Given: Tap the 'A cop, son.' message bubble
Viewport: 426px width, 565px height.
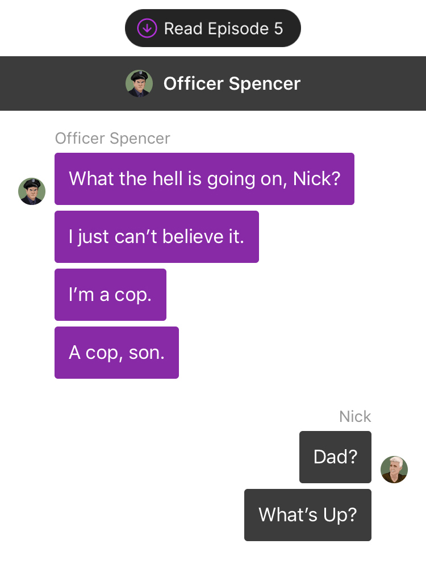Looking at the screenshot, I should (x=117, y=353).
